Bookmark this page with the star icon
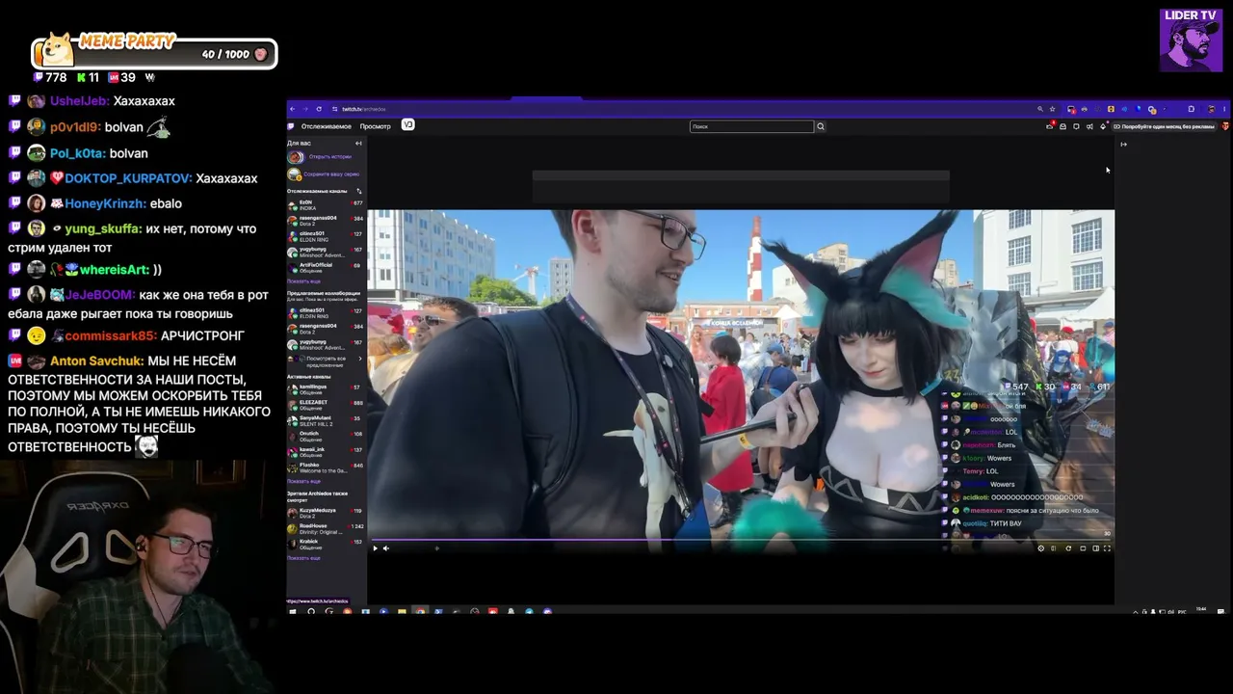 [1052, 109]
